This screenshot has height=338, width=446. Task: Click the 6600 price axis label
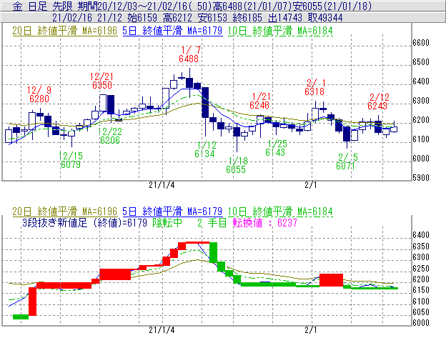[421, 43]
